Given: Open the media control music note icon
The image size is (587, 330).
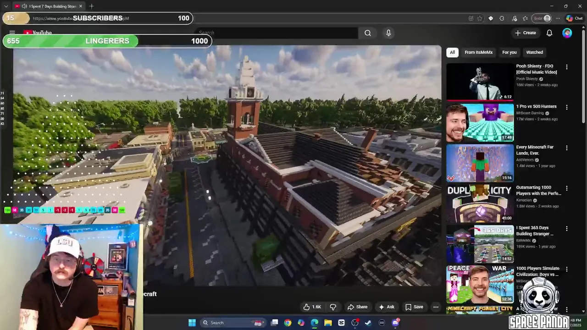Looking at the screenshot, I should pyautogui.click(x=514, y=18).
